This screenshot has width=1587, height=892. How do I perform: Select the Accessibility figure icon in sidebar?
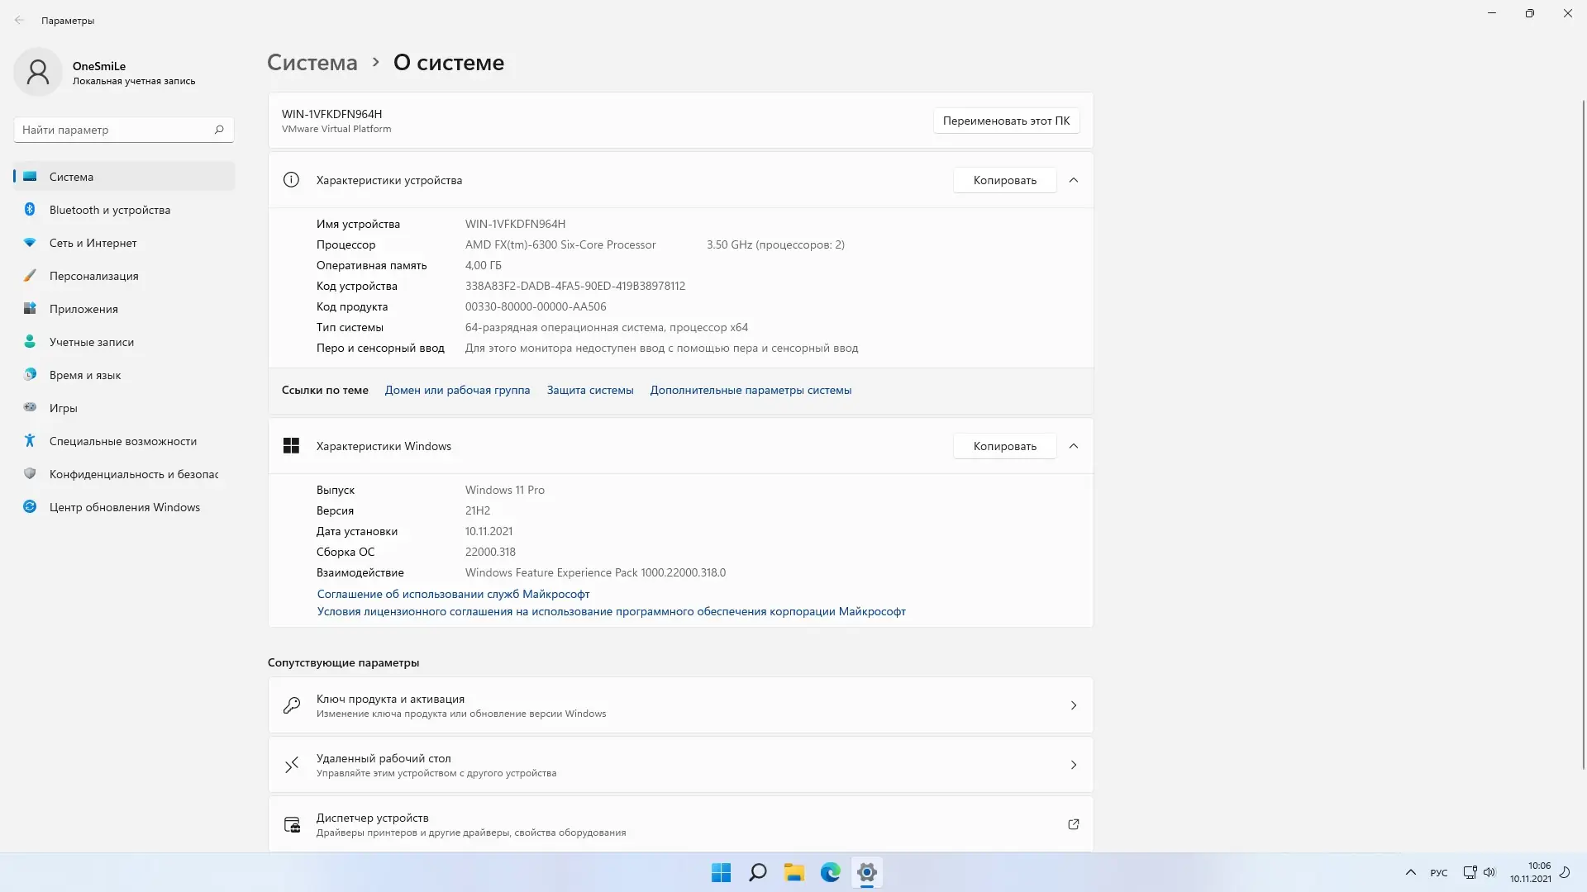(30, 441)
